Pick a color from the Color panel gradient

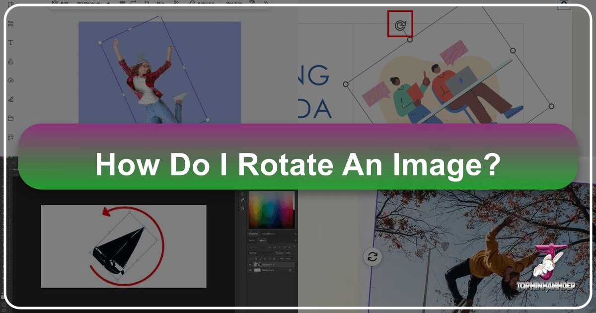tap(271, 209)
